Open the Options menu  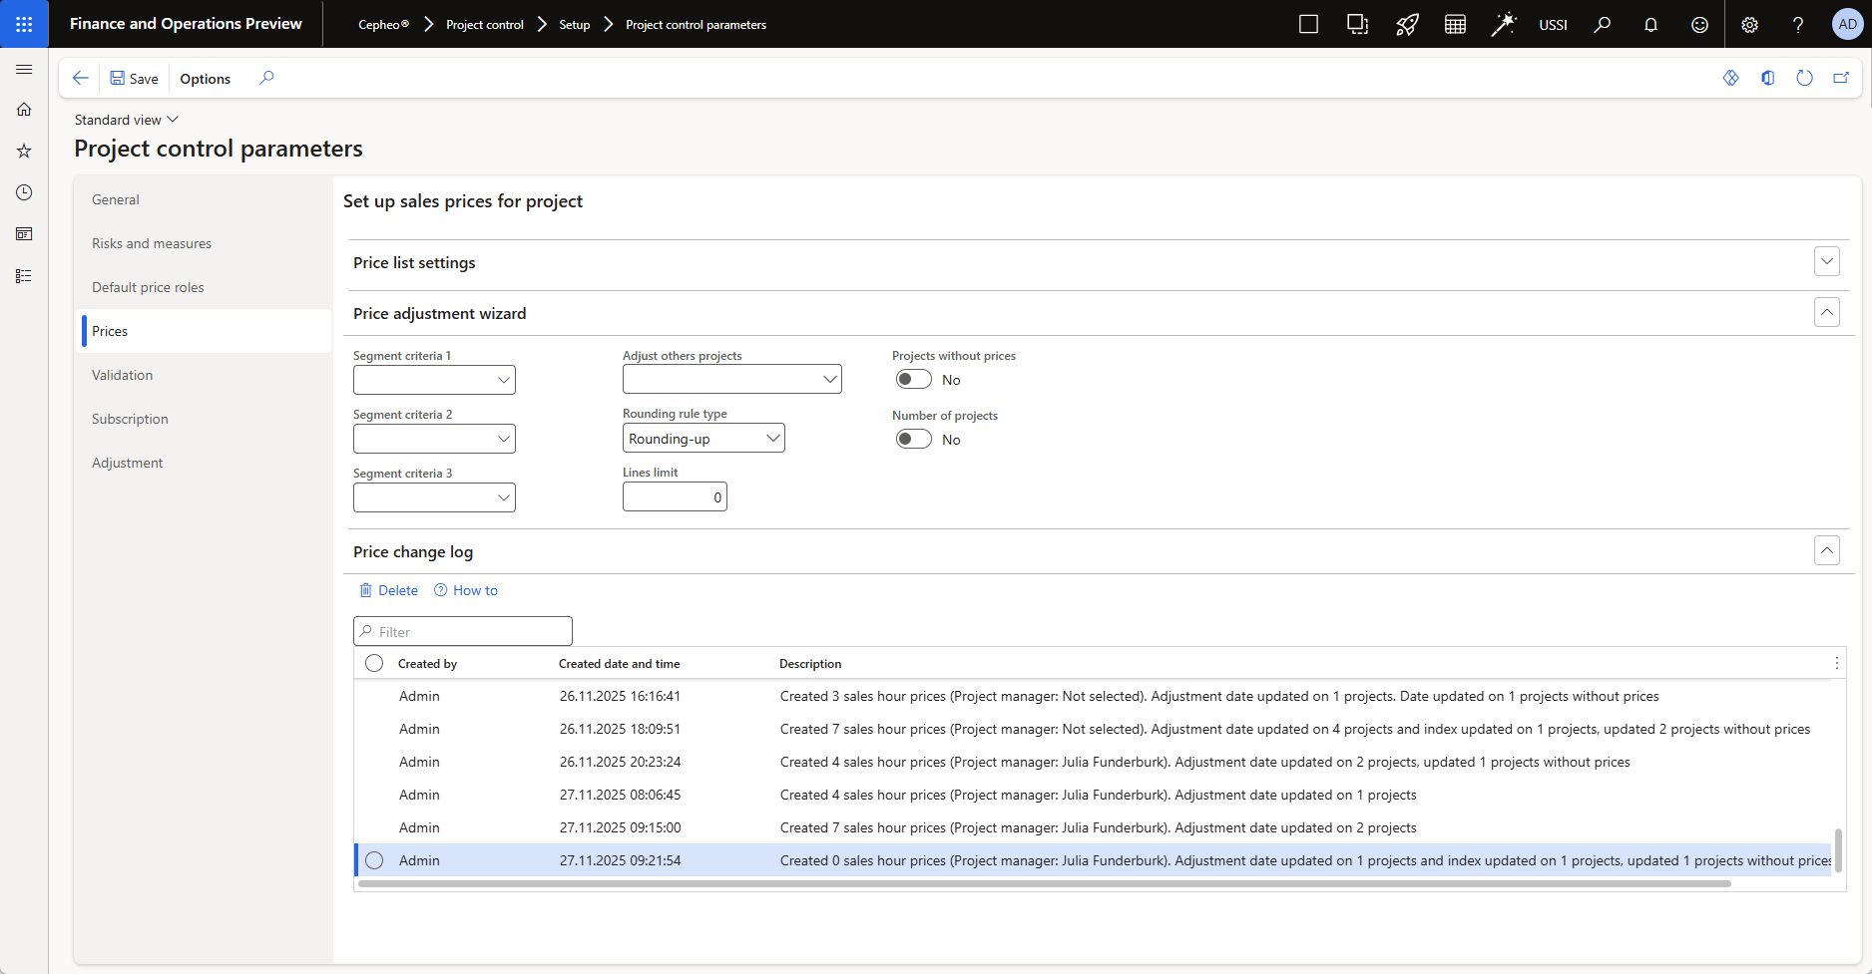[x=205, y=79]
